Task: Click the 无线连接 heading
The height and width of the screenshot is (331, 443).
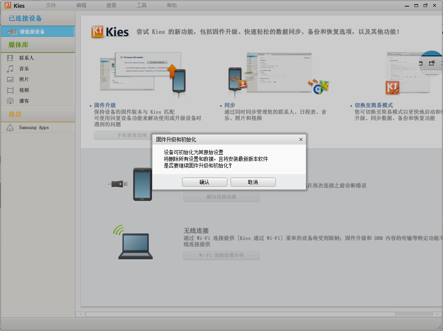Action: click(x=196, y=230)
